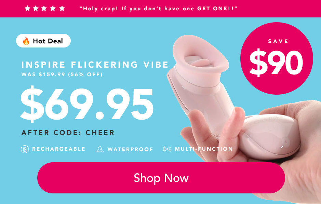Click the second review star
Image resolution: width=321 pixels, height=204 pixels.
pyautogui.click(x=36, y=9)
